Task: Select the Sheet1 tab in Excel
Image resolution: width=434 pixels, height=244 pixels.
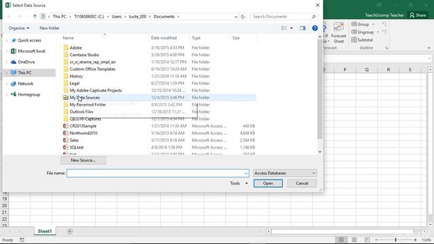Action: tap(45, 231)
